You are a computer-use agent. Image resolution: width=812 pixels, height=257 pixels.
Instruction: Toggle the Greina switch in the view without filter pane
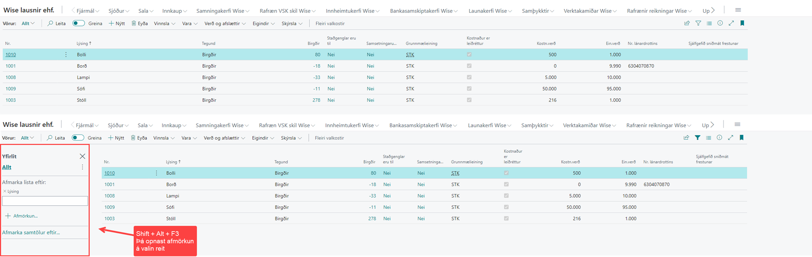[79, 23]
